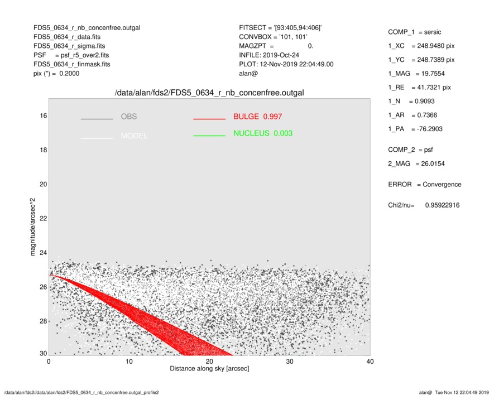The image size is (494, 395).
Task: Click the 1_MAG = 19.7554 value
Action: coord(416,74)
